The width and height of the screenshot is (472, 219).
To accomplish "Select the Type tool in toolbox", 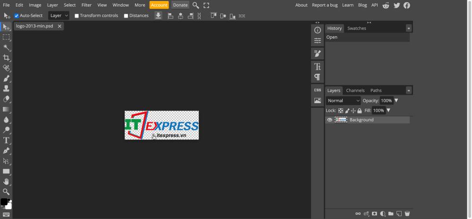I will click(6, 140).
